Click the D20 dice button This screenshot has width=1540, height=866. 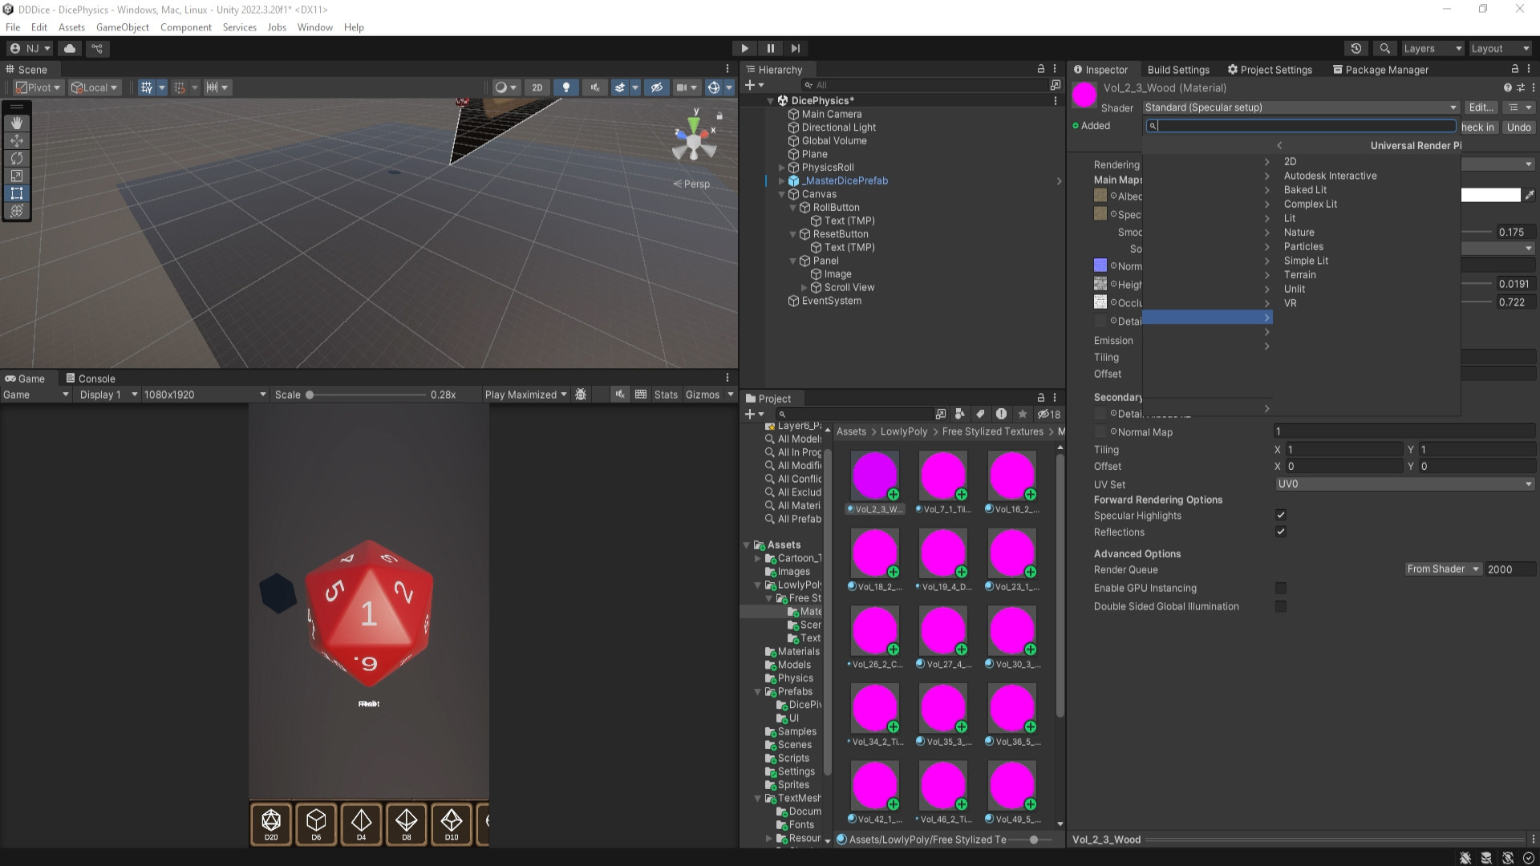point(271,824)
